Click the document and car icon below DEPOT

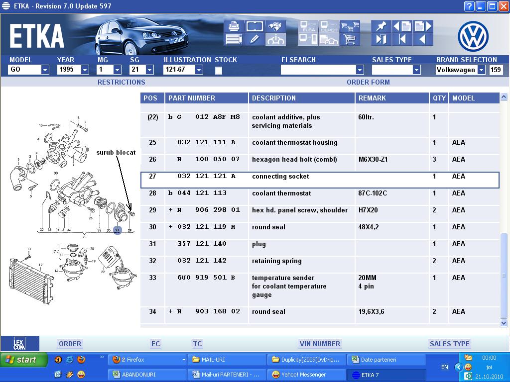[329, 39]
